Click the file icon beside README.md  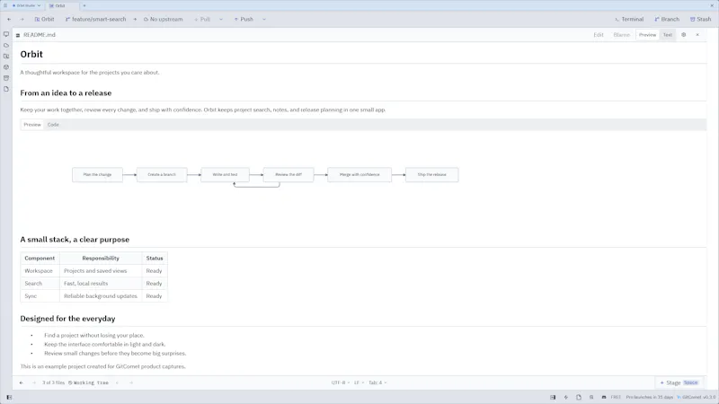(x=18, y=35)
